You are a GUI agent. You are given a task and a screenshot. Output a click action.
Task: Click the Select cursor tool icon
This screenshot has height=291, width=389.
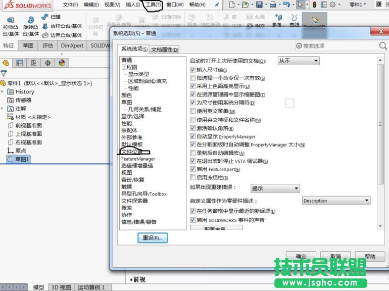300,5
